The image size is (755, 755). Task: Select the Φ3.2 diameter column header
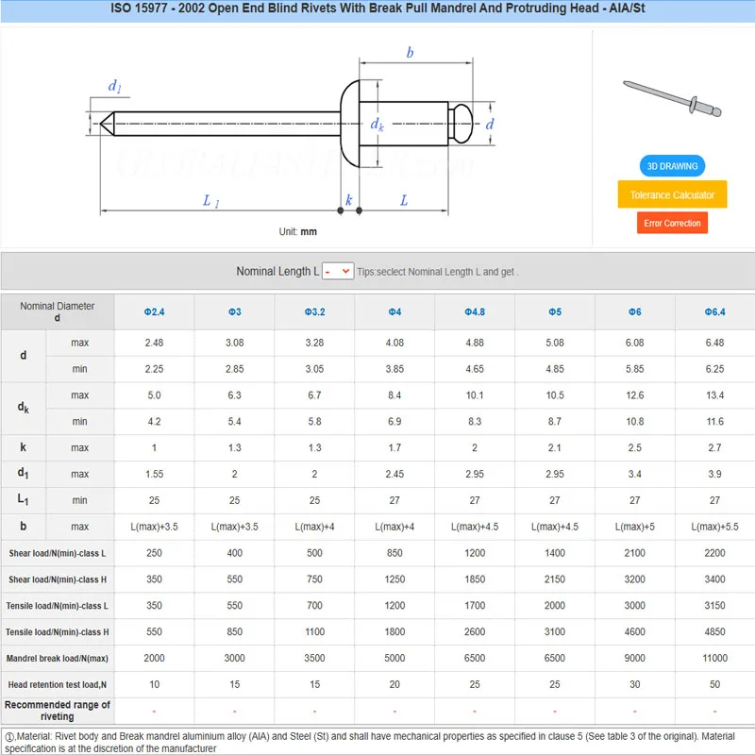tap(314, 312)
